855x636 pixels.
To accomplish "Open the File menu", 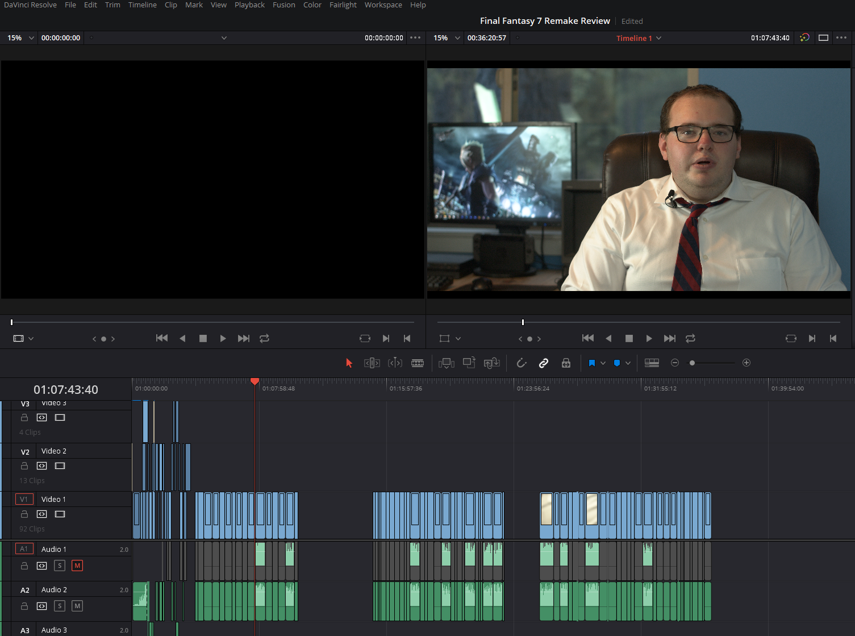I will pyautogui.click(x=70, y=5).
